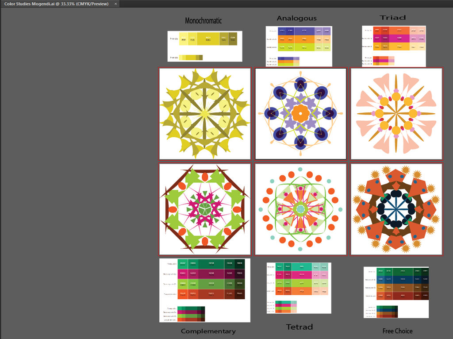Select the purple analogous mandala artboard

pyautogui.click(x=300, y=114)
